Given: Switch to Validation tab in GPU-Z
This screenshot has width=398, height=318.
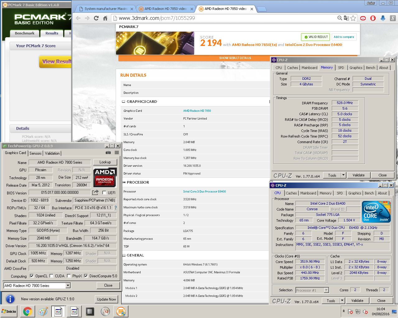Looking at the screenshot, I should (x=52, y=153).
